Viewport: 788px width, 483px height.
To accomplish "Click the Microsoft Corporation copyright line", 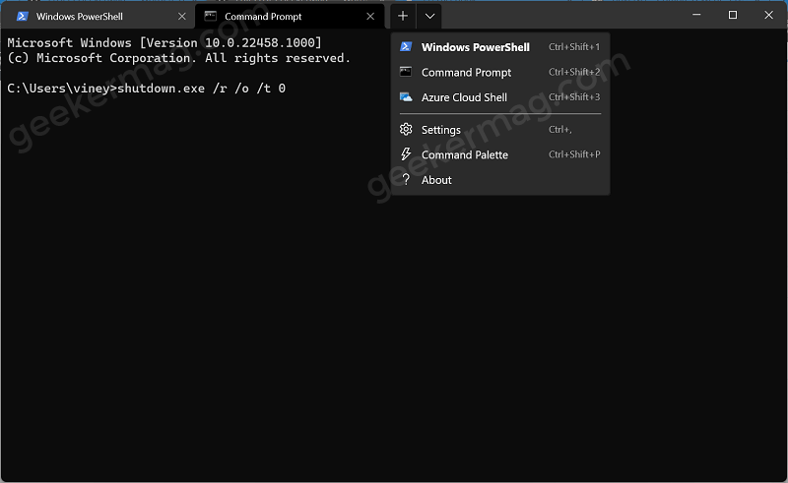I will pos(179,58).
